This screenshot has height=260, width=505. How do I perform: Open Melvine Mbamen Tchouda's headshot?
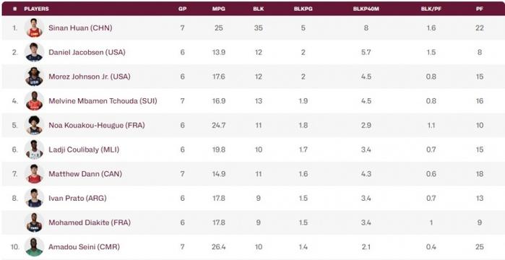click(35, 101)
